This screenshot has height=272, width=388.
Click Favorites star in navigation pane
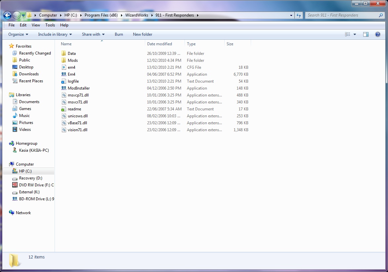(x=11, y=46)
